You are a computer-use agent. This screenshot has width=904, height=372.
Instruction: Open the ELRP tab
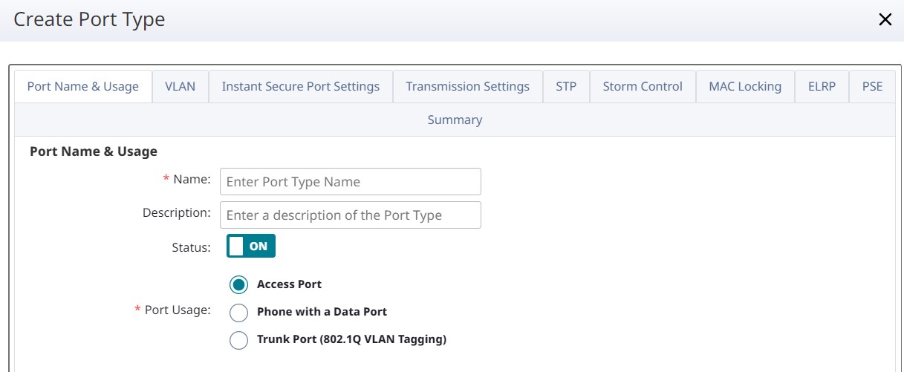pyautogui.click(x=822, y=86)
